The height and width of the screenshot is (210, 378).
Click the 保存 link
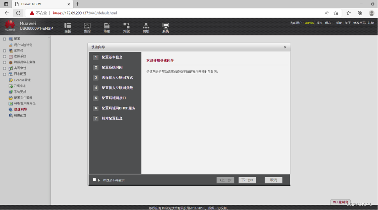point(328,23)
